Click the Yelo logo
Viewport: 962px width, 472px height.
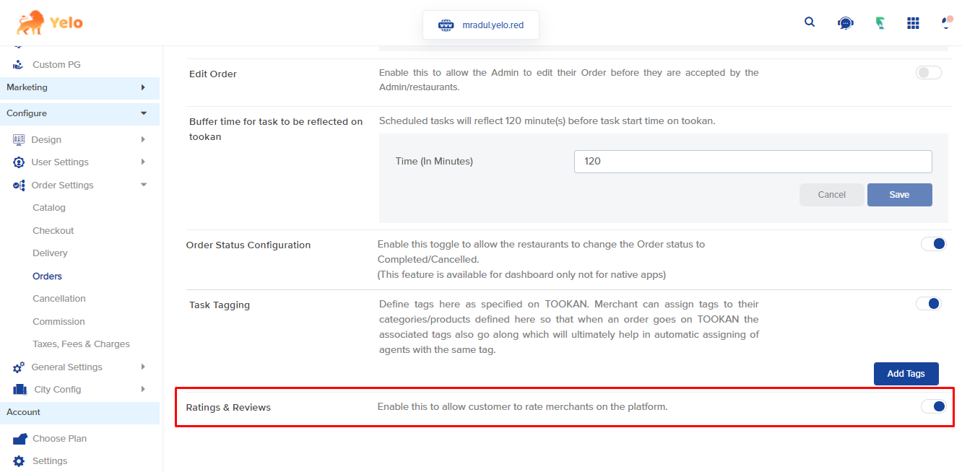click(48, 22)
